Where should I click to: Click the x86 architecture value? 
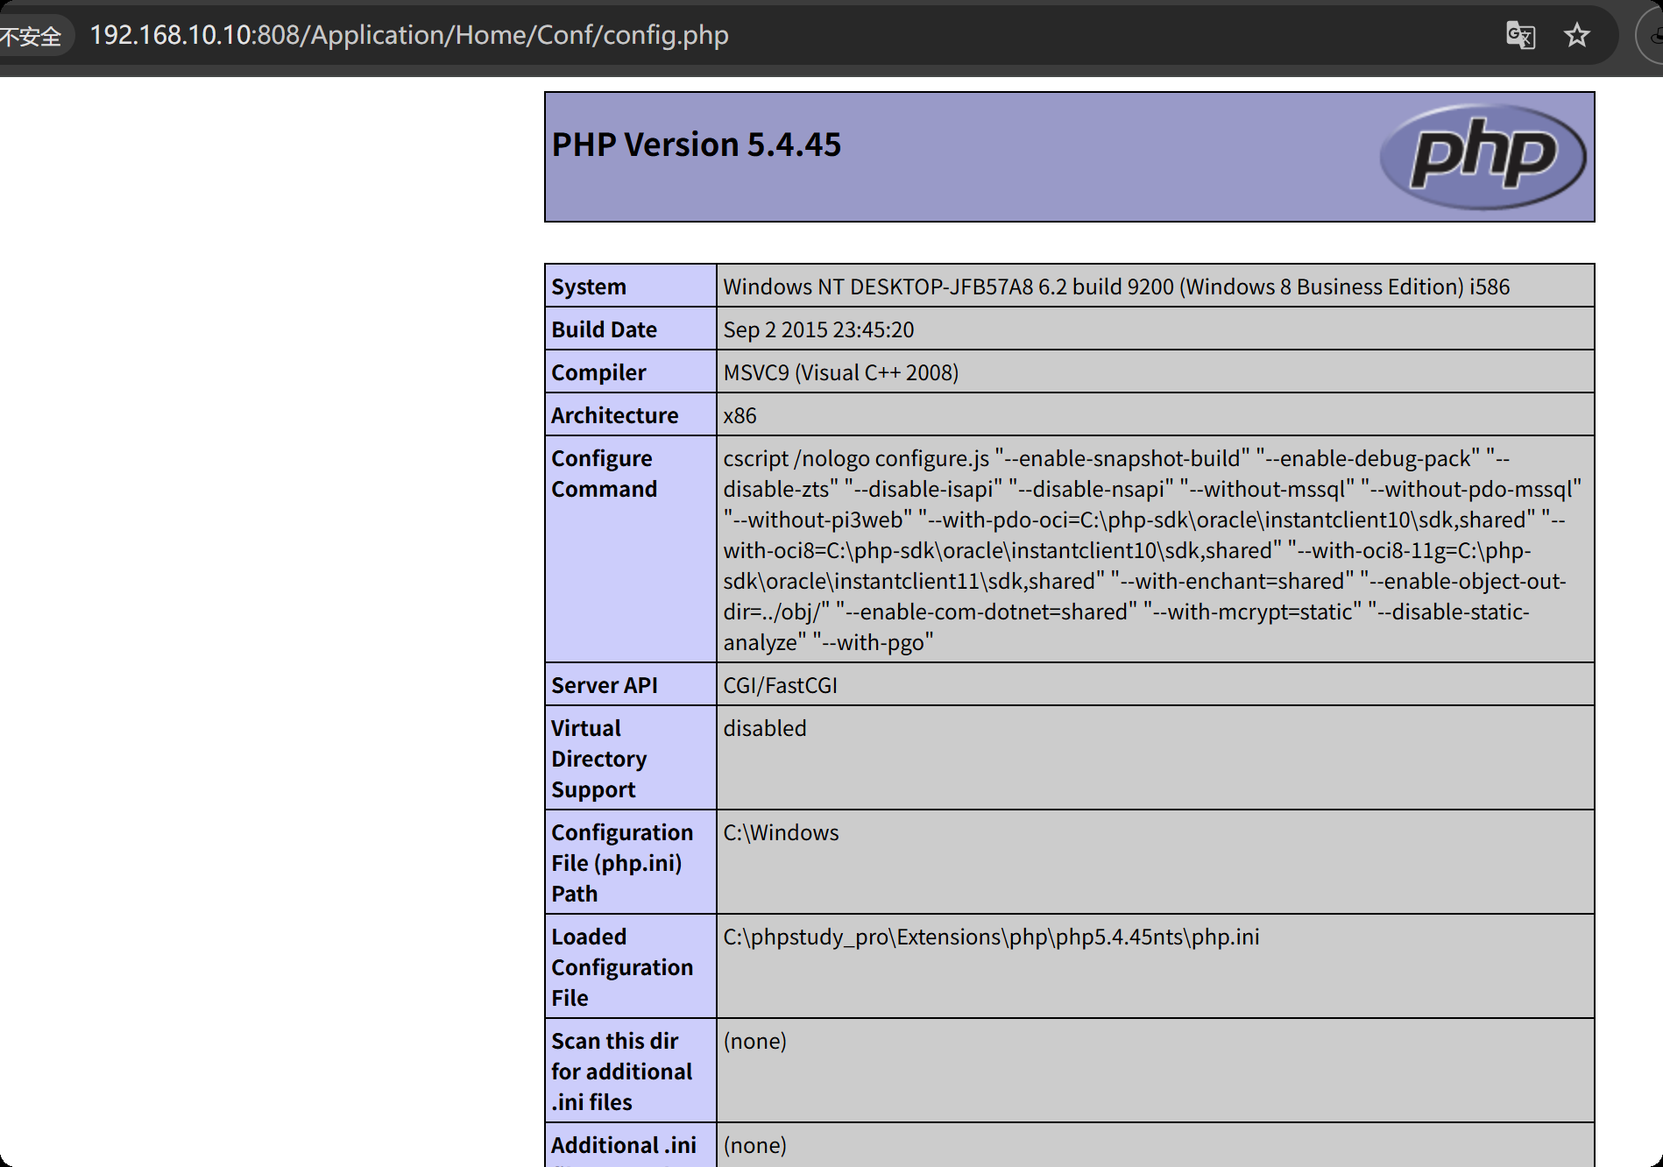click(x=740, y=415)
